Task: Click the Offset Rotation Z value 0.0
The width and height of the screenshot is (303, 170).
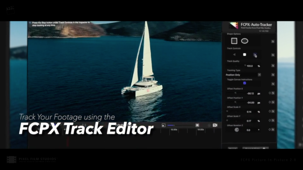Action: pyautogui.click(x=248, y=130)
